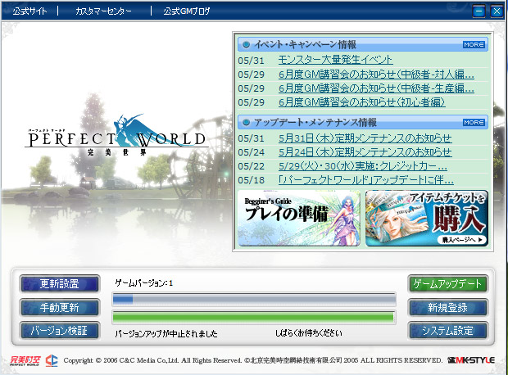Click the ゲームバージョン: 1 text
The width and height of the screenshot is (508, 375).
(144, 283)
